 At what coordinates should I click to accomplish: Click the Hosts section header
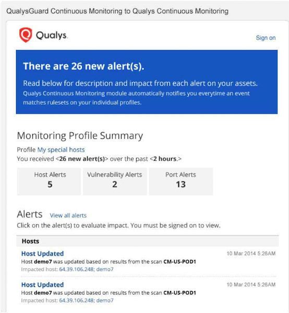click(147, 241)
